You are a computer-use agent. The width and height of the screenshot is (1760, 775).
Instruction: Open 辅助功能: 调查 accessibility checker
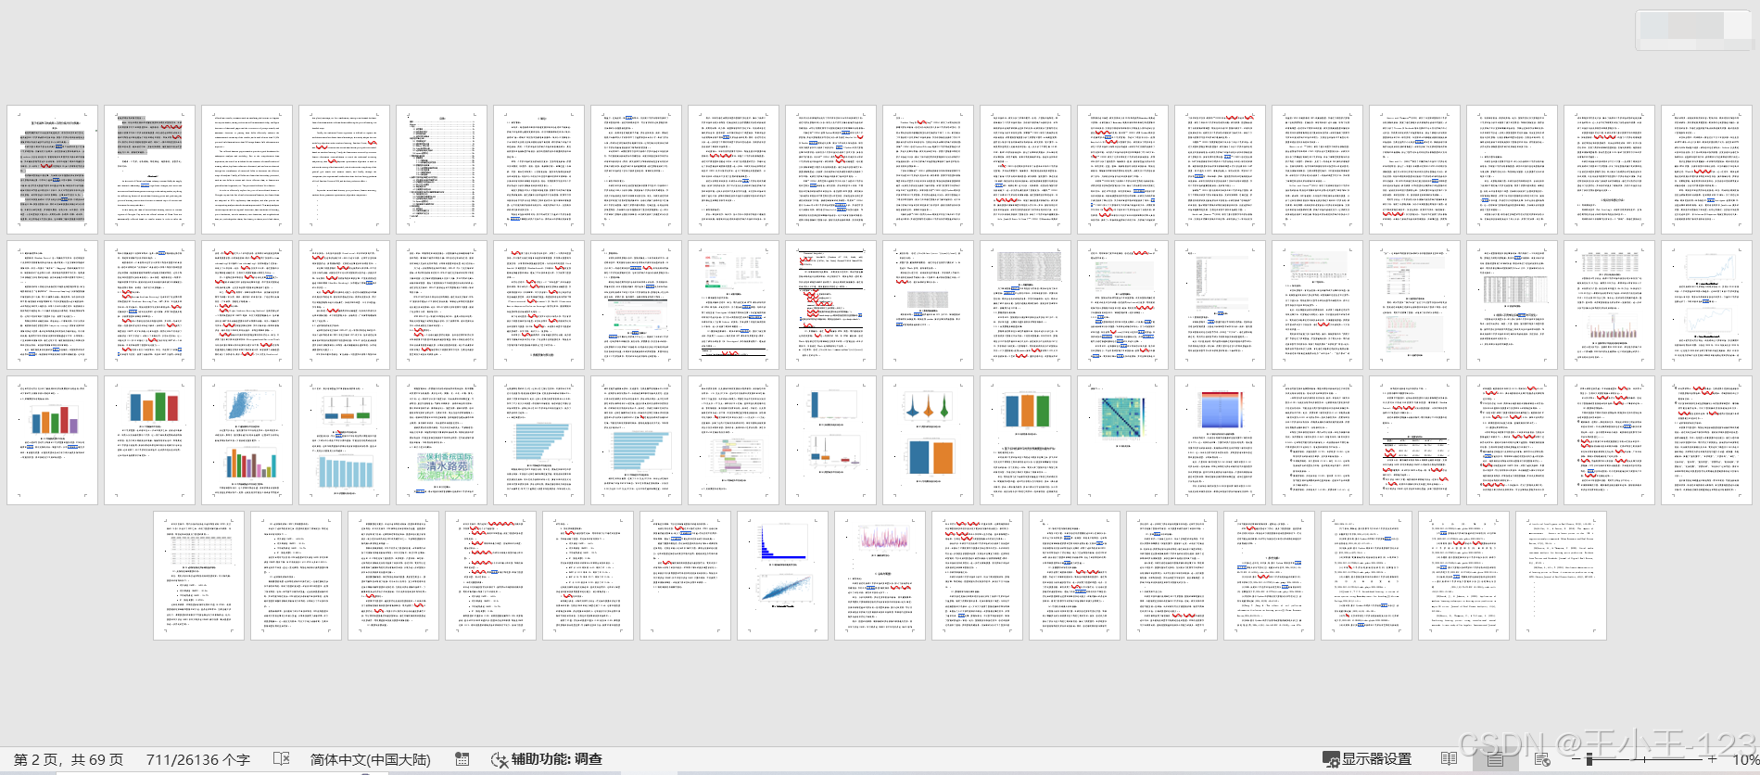click(547, 758)
